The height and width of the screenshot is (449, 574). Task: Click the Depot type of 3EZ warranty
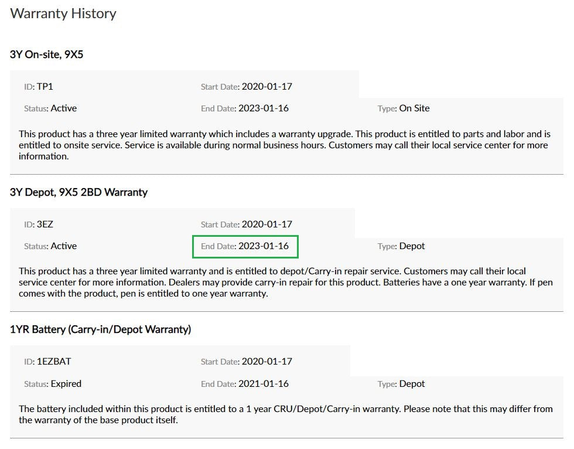coord(412,246)
